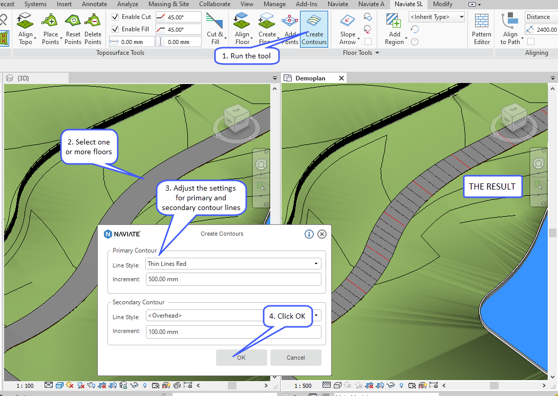Click Cancel in Create Contours dialog

tap(296, 358)
